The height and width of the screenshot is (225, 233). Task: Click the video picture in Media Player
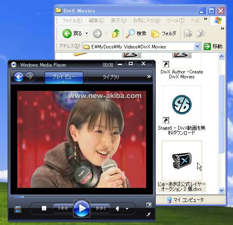pos(82,139)
